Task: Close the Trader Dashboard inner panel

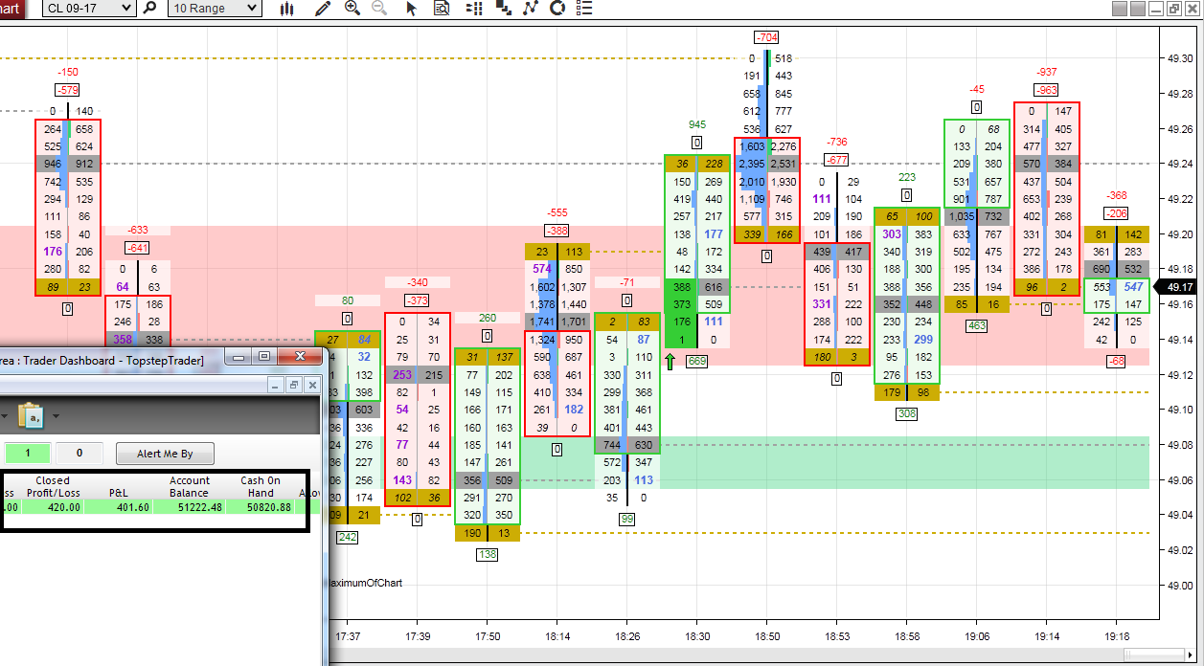Action: (311, 384)
